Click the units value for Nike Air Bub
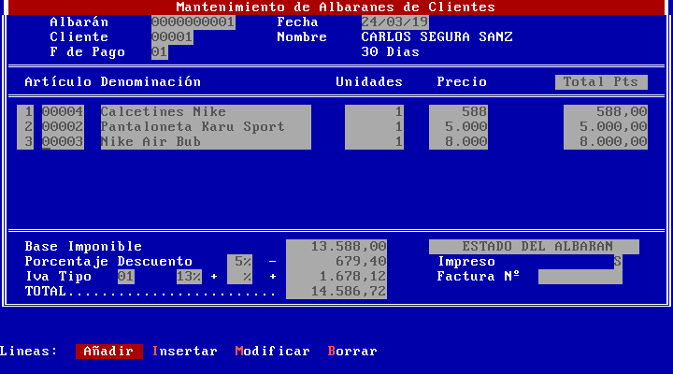 (x=374, y=142)
